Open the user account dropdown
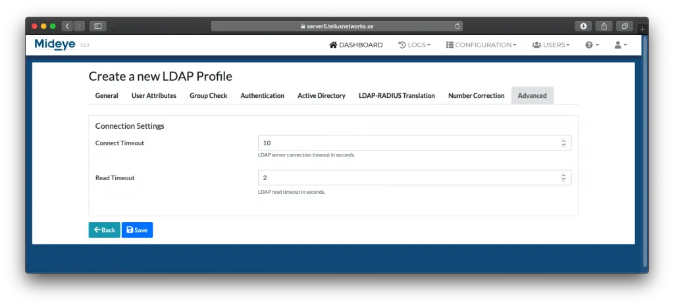 tap(620, 45)
